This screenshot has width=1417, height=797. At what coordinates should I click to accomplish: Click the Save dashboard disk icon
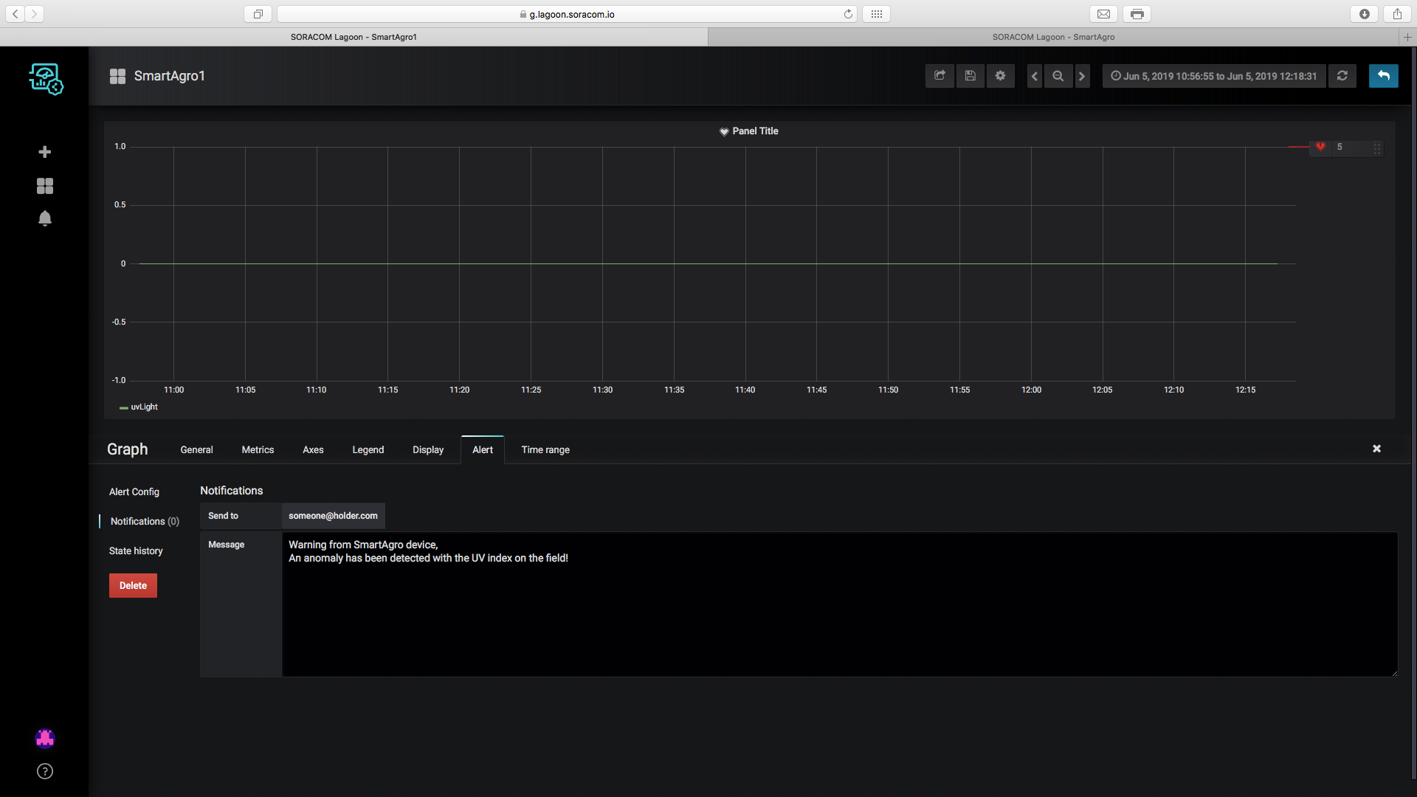point(970,76)
